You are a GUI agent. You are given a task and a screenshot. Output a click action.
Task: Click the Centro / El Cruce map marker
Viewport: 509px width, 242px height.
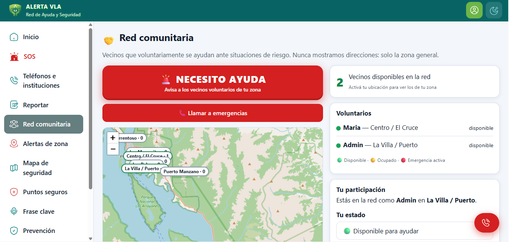pos(148,156)
